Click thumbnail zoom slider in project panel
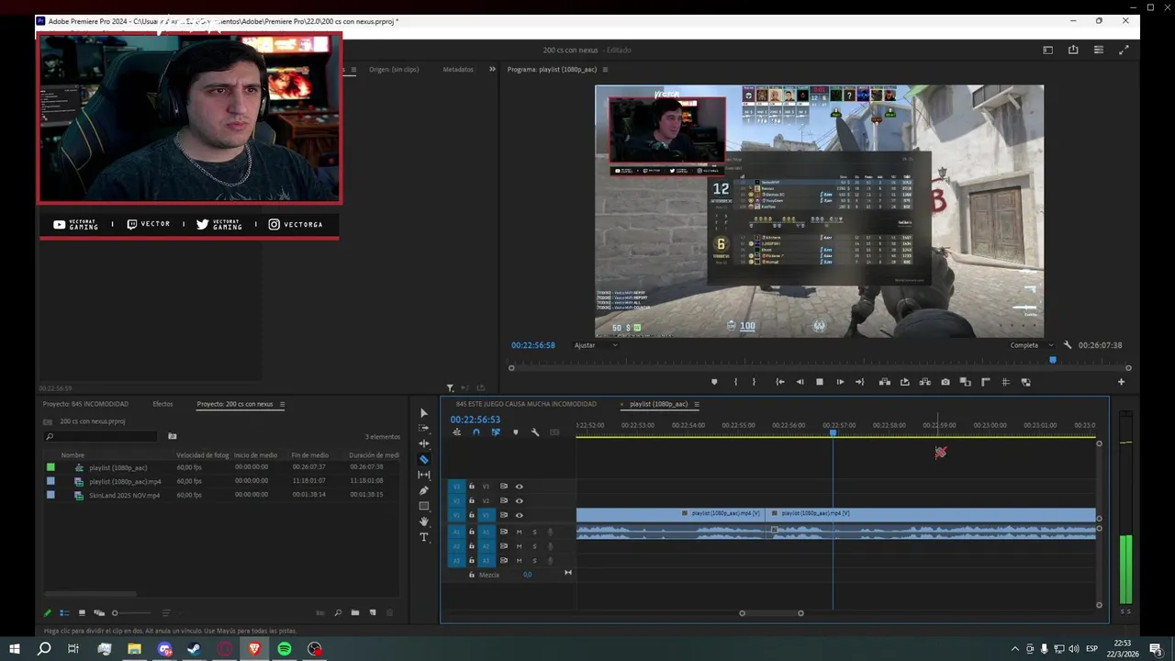This screenshot has height=661, width=1175. [131, 613]
